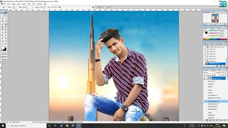Screen dimensions: 228x128
Task: Hide the Background copy layer eye
Action: point(204,79)
